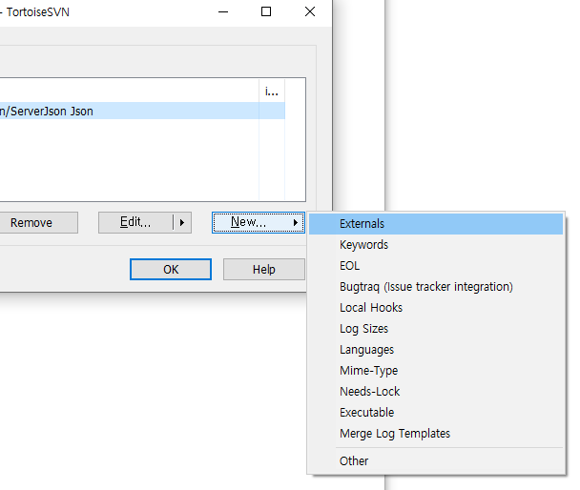This screenshot has height=490, width=580.
Task: Select Mime-Type menu entry
Action: coord(436,371)
